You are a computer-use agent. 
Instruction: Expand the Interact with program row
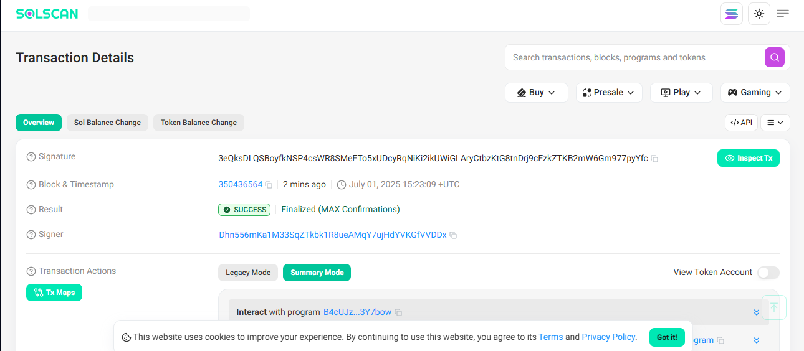pos(756,312)
